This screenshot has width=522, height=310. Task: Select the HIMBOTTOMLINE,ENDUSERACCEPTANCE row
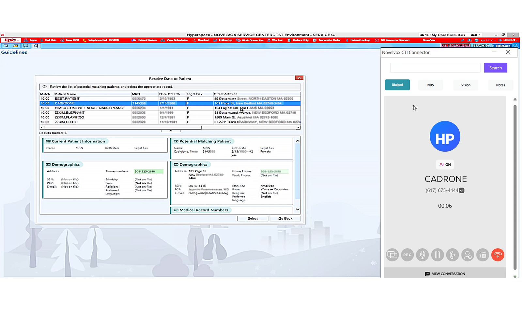[170, 108]
